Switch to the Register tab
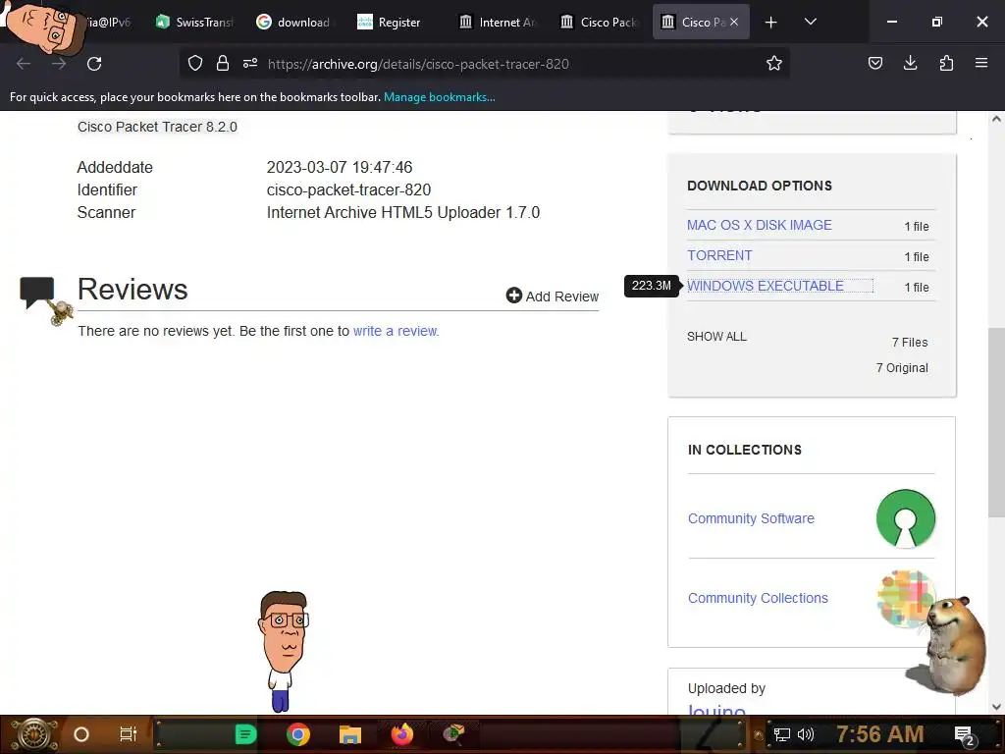Viewport: 1005px width, 754px height. [397, 22]
